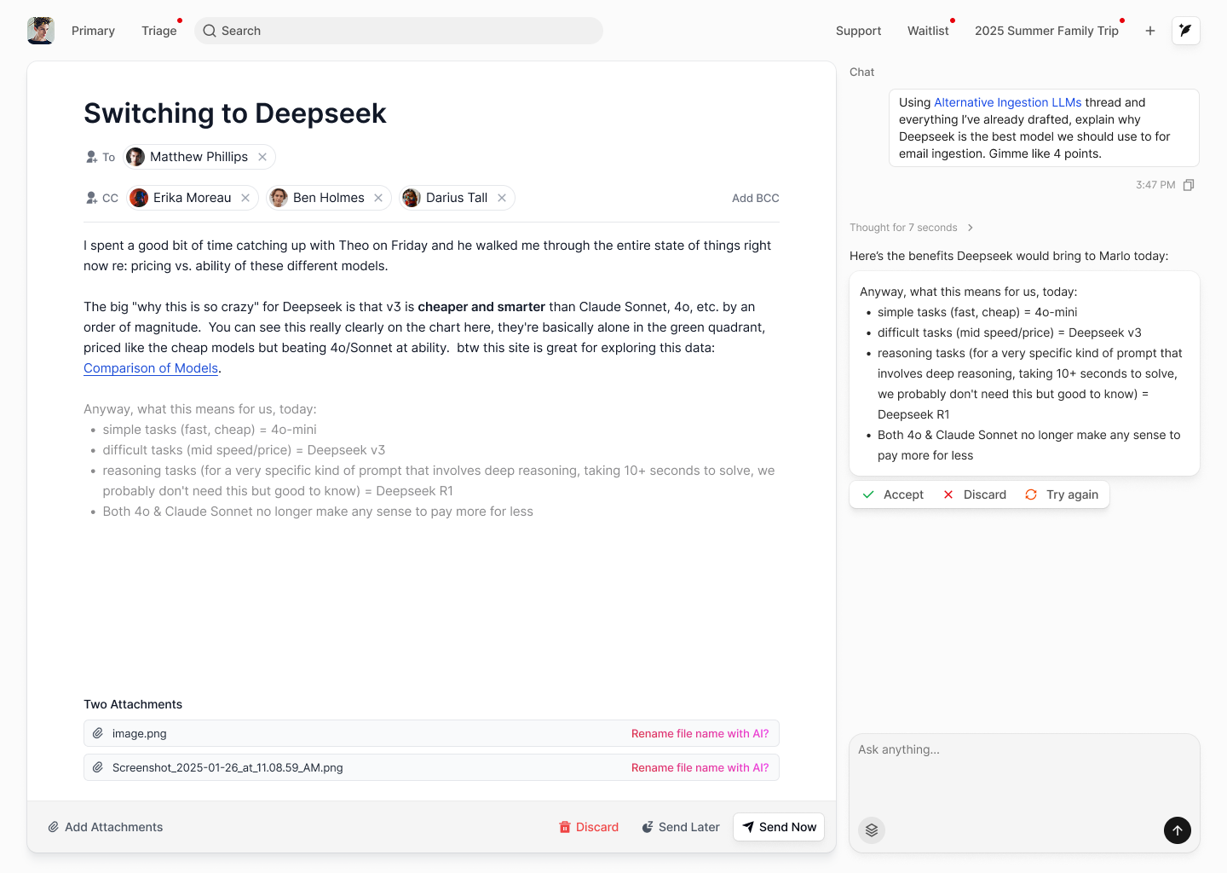This screenshot has width=1227, height=873.
Task: Open the 2025 Summer Family Trip tab
Action: coord(1046,31)
